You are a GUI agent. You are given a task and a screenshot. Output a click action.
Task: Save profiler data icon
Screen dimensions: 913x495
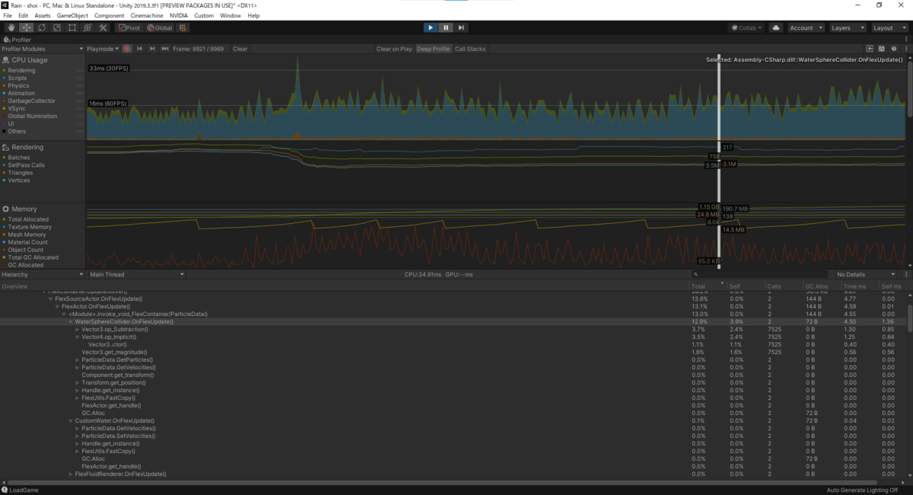[x=883, y=49]
